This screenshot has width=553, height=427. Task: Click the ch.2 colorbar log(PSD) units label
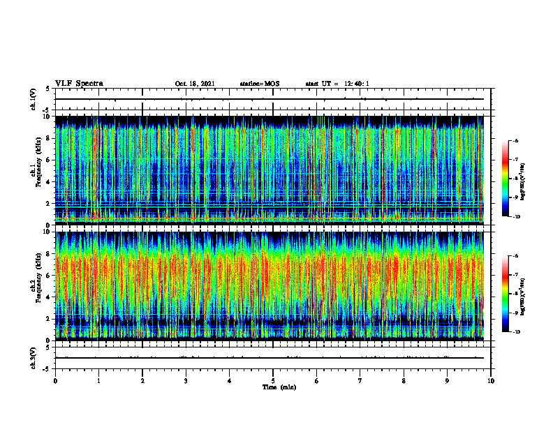(523, 297)
